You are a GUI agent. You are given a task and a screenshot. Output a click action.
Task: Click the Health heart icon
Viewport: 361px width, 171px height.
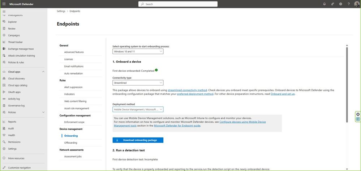(4, 135)
